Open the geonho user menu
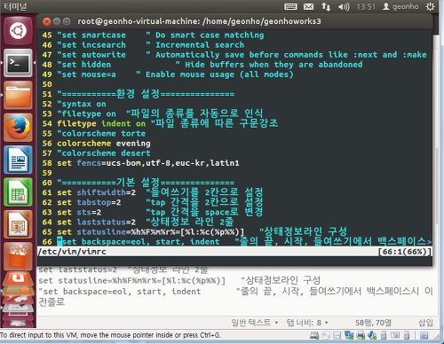The height and width of the screenshot is (344, 444). pos(400,6)
